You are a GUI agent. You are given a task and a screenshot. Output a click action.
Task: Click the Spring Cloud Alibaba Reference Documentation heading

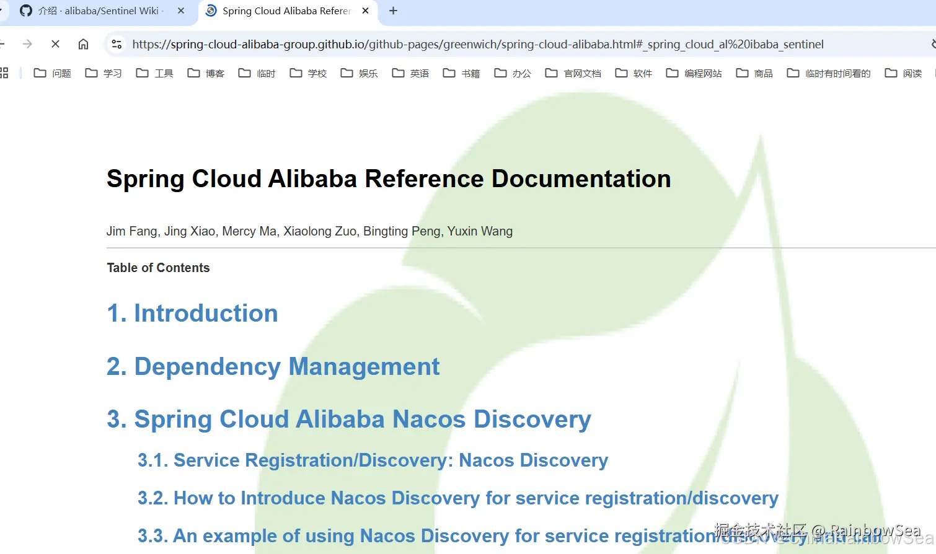click(389, 178)
